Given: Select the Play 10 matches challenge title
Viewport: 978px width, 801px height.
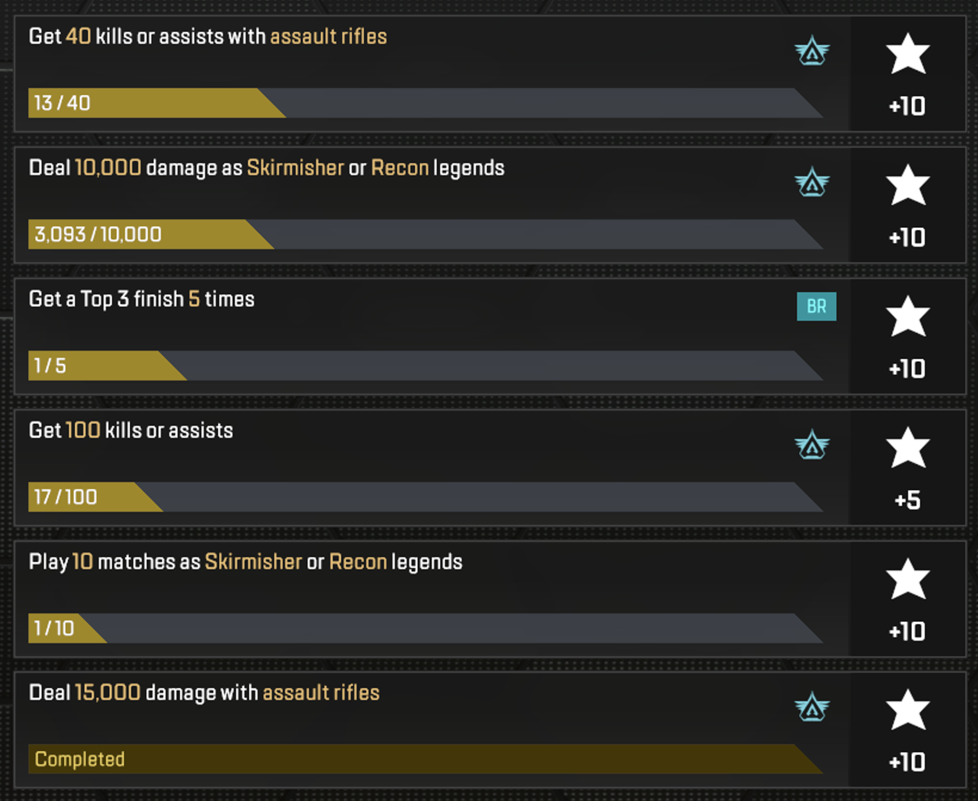Looking at the screenshot, I should 246,562.
